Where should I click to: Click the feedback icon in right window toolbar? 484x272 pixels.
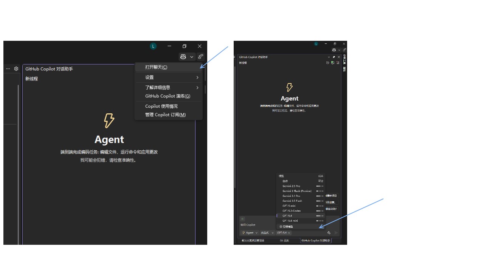[x=344, y=50]
